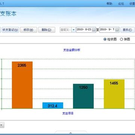This screenshot has width=135, height=135.
Task: Open the end date calendar picker icon
Action: pos(117,30)
